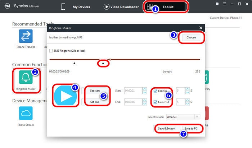
Task: Open the feedback chat icon
Action: tap(217, 4)
